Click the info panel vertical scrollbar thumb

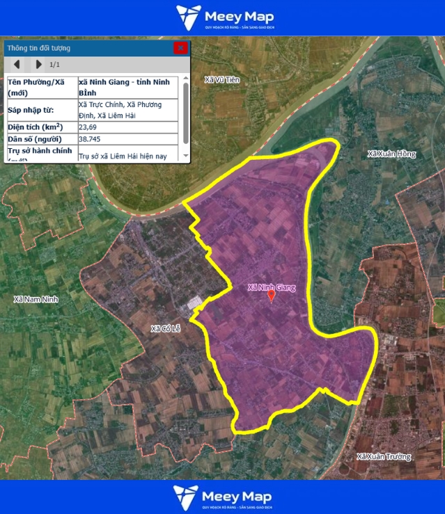click(x=185, y=111)
